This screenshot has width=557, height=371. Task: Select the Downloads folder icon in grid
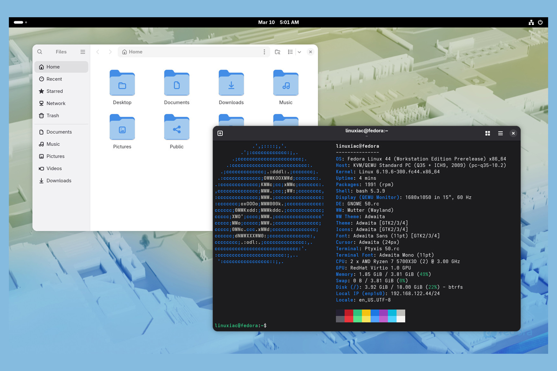[x=231, y=83]
